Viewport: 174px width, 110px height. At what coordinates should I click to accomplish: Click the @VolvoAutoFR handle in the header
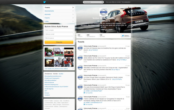point(104,21)
